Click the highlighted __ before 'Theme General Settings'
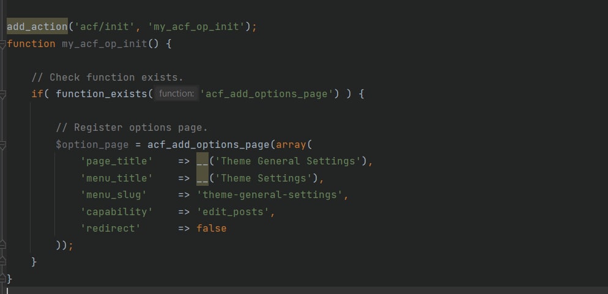This screenshot has width=608, height=294. tap(202, 161)
